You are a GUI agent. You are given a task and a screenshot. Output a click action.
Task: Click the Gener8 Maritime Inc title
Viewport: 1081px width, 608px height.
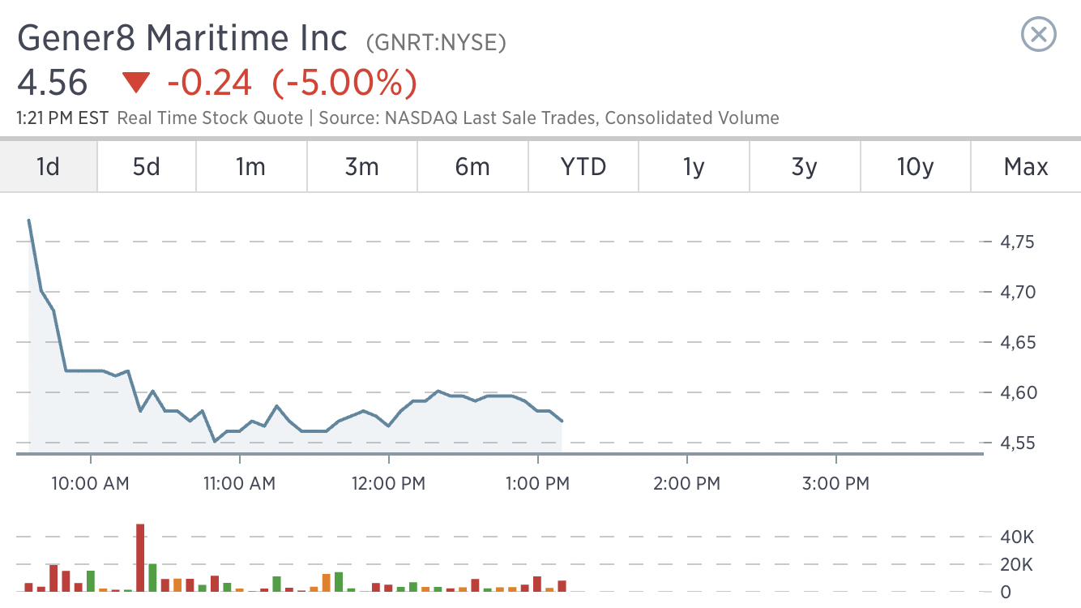[182, 39]
